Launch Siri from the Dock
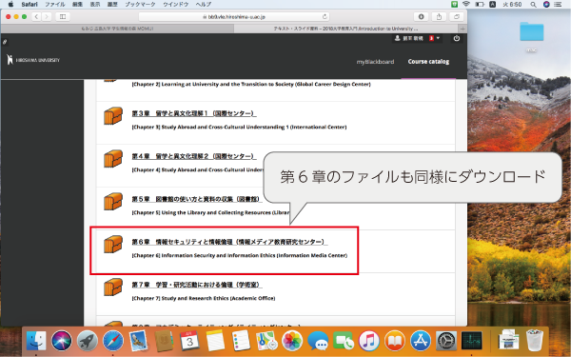571x357 pixels. click(x=62, y=341)
